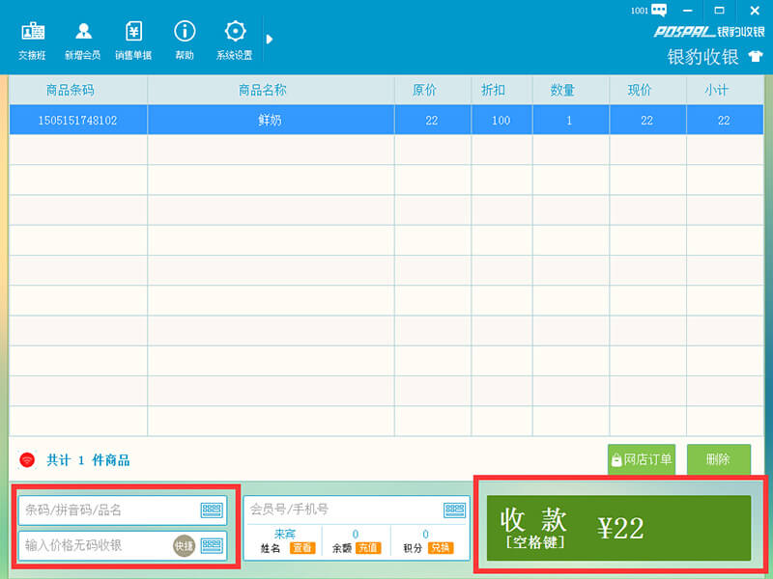Open 销售单据 sales receipts
The width and height of the screenshot is (773, 579).
133,40
